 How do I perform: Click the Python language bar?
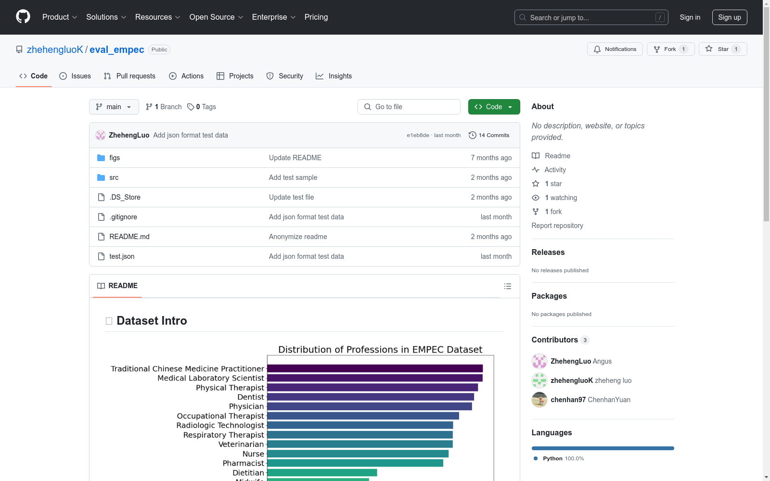click(603, 448)
